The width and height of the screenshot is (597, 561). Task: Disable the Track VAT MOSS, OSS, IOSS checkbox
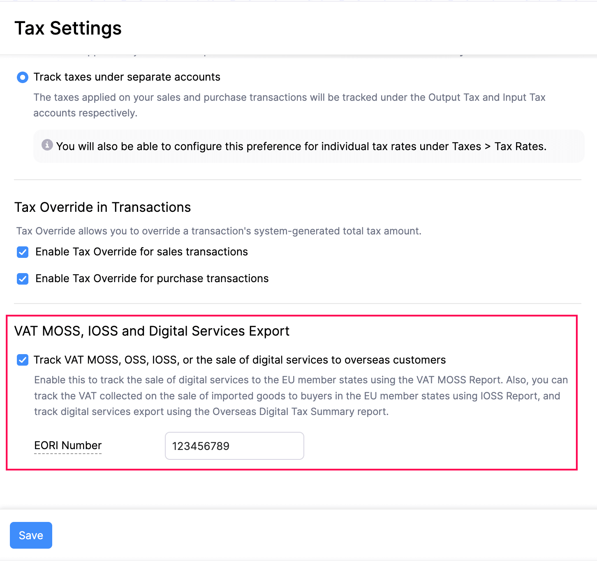(23, 360)
